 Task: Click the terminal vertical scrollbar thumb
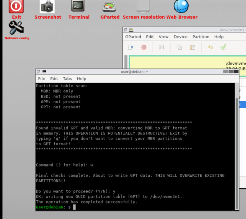point(237,153)
